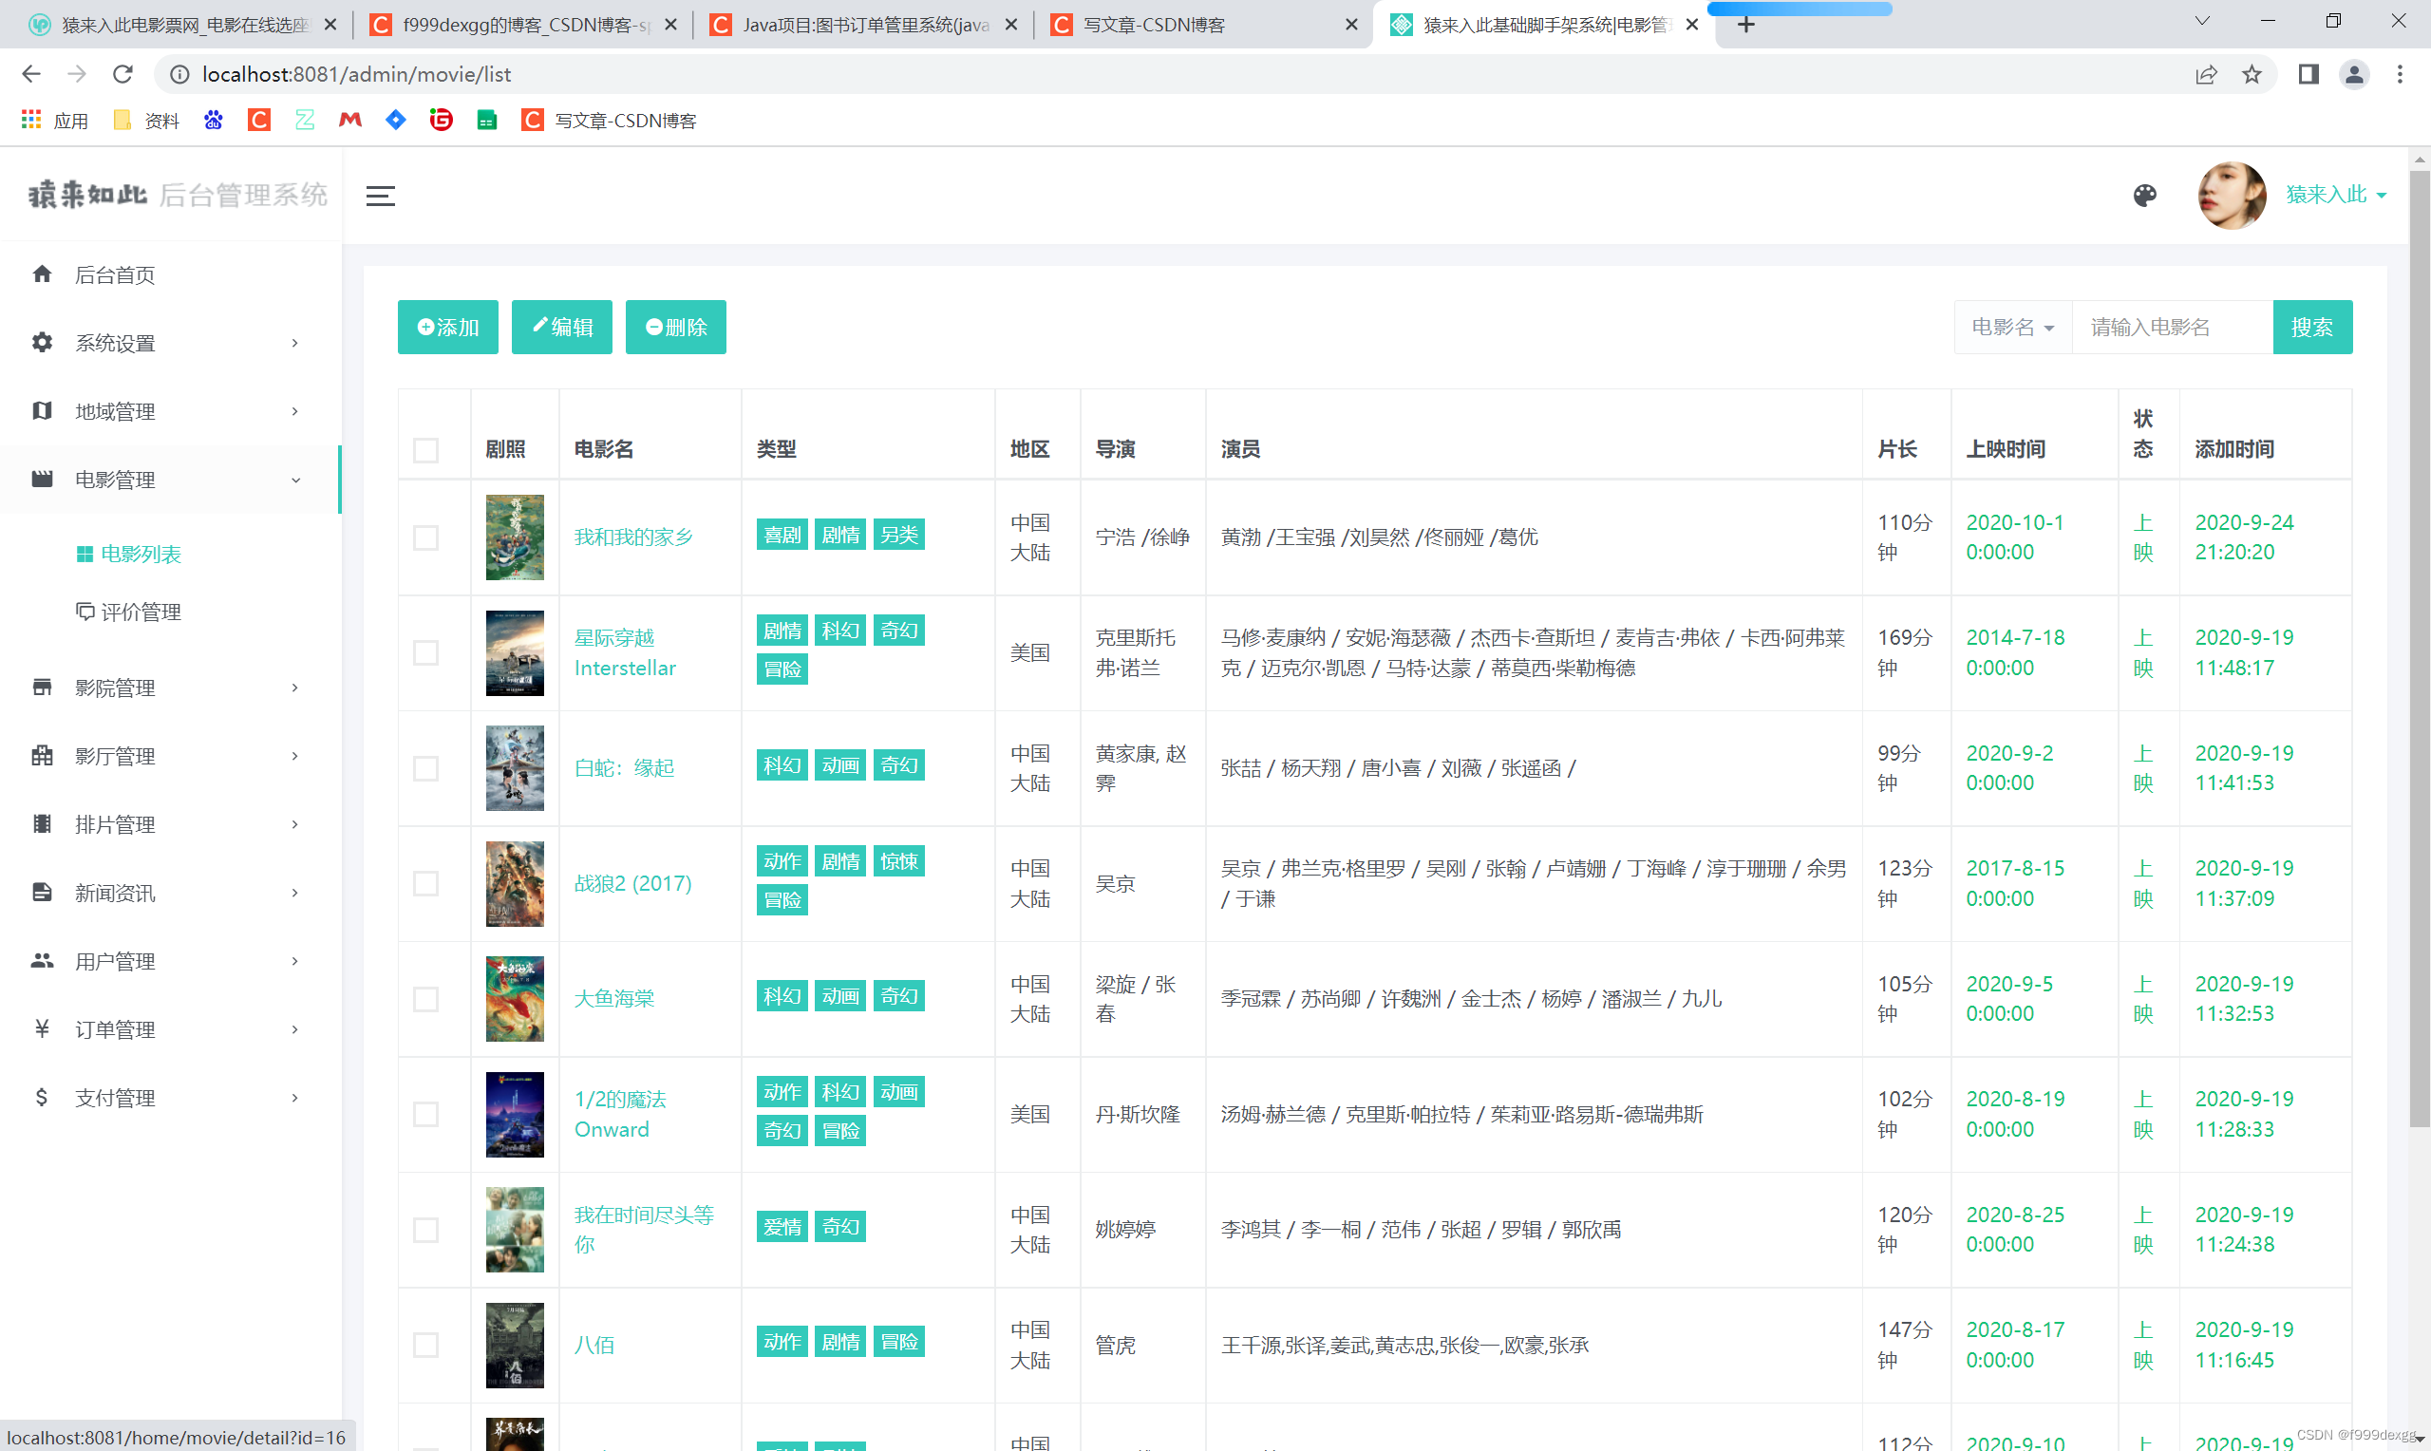2431x1451 pixels.
Task: Tick the checkbox for 战狼2 (2017)
Action: pos(426,884)
